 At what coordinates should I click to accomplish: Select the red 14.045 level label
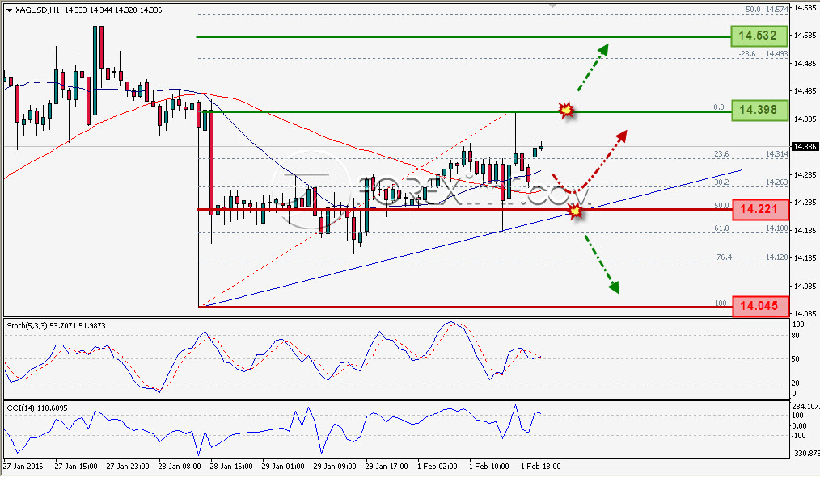(760, 306)
